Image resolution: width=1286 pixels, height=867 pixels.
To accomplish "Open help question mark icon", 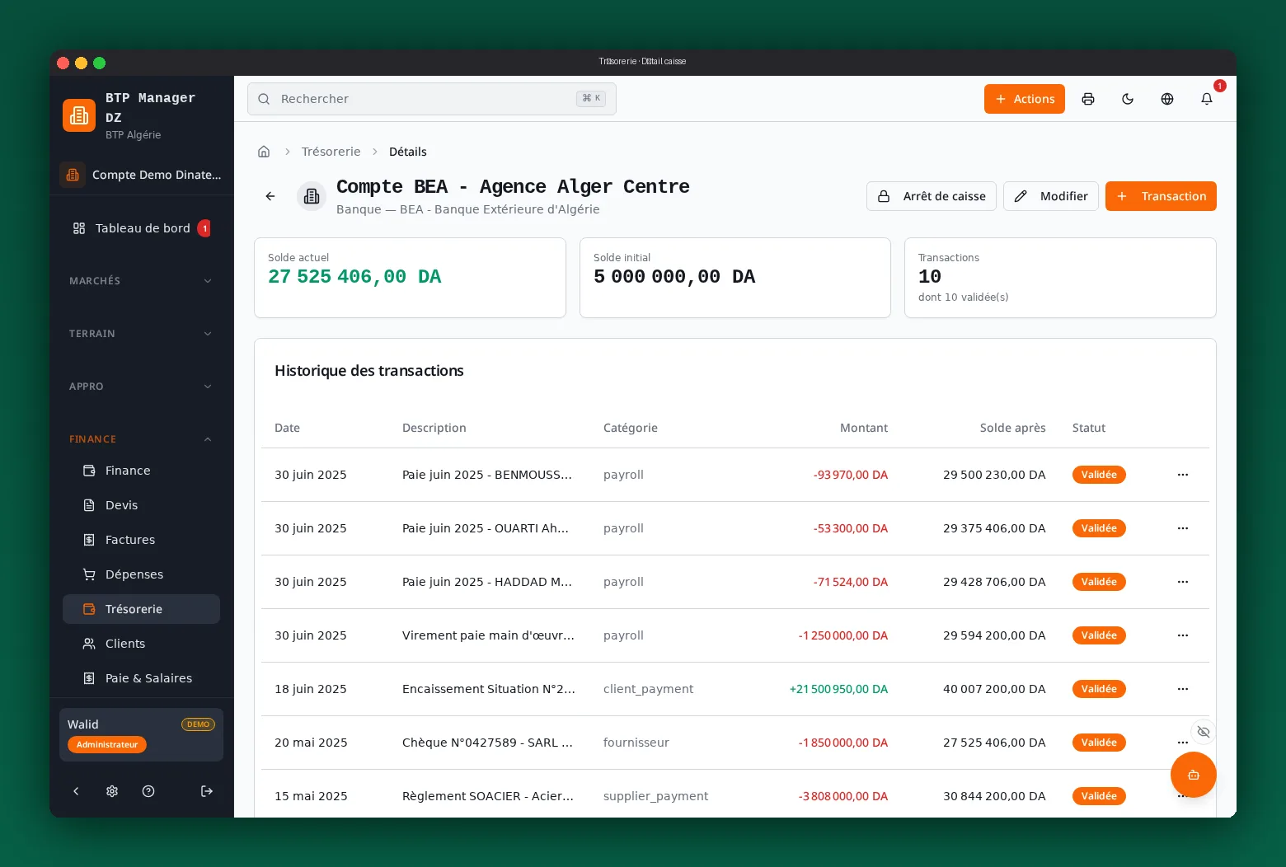I will pos(148,791).
